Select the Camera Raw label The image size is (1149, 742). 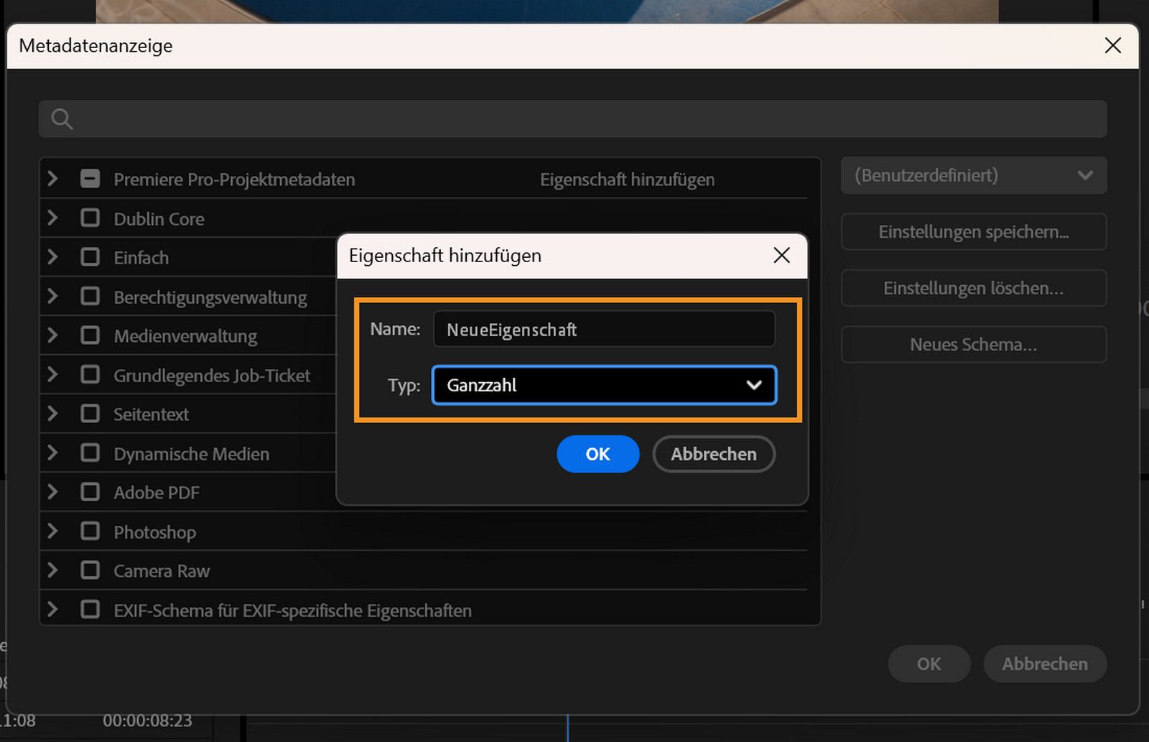click(162, 571)
